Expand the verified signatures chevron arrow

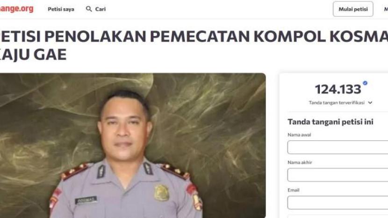(370, 102)
